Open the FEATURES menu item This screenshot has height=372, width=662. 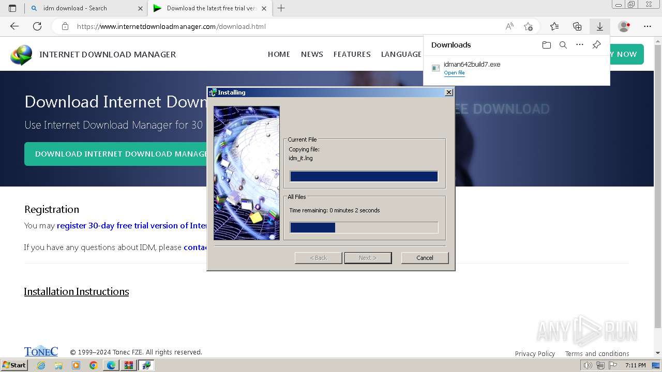[x=352, y=54]
